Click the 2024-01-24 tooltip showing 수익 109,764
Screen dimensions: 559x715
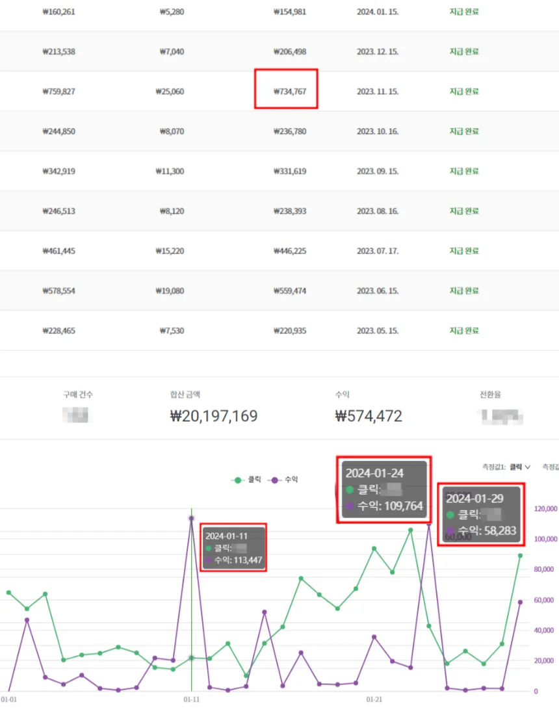pos(383,490)
